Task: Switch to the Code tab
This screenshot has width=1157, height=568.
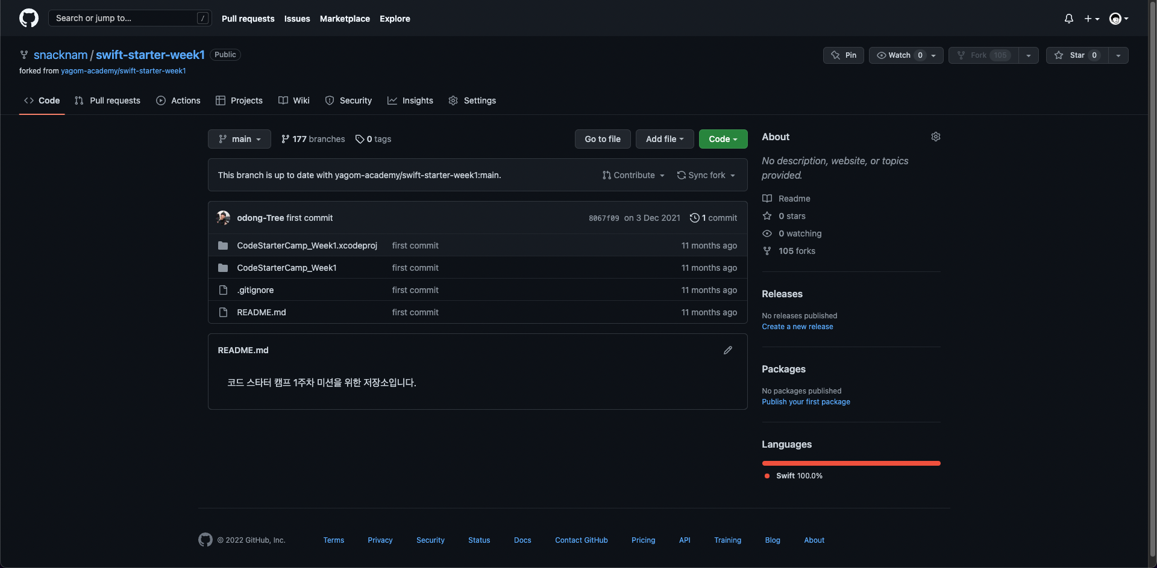Action: coord(42,100)
